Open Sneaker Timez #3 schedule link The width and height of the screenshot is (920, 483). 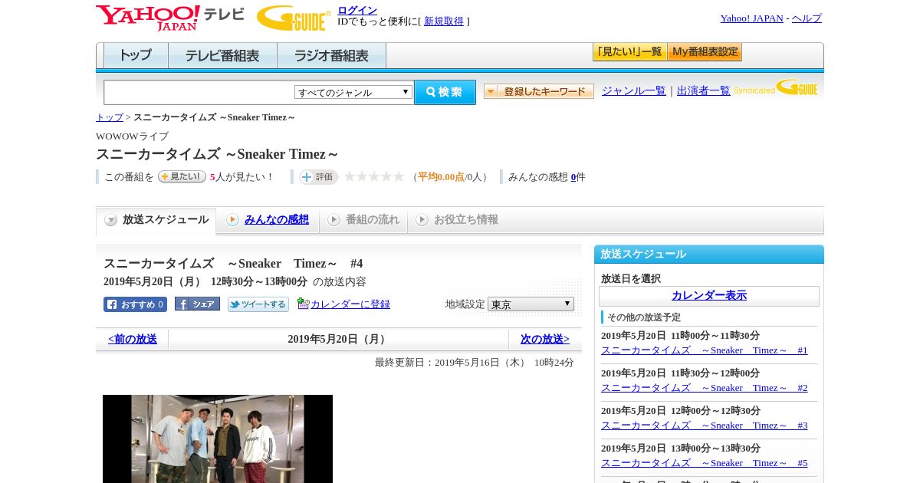pos(704,426)
